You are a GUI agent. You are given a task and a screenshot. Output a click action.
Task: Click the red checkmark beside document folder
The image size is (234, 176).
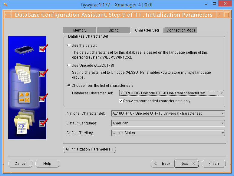pos(43,73)
